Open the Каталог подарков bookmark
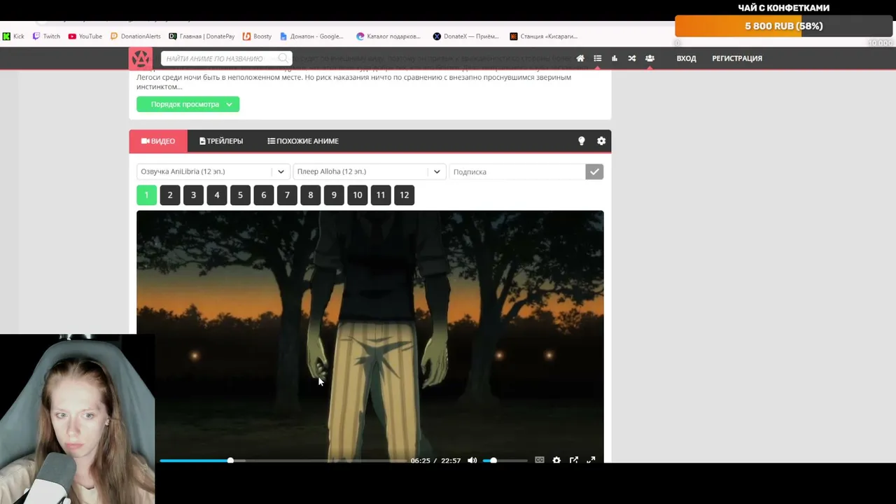 pyautogui.click(x=388, y=36)
